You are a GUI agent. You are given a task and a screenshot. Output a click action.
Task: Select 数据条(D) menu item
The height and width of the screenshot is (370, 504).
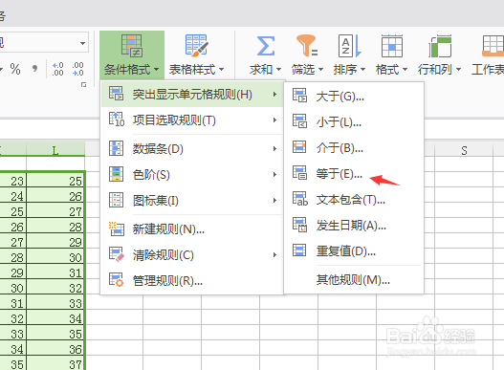coord(192,149)
